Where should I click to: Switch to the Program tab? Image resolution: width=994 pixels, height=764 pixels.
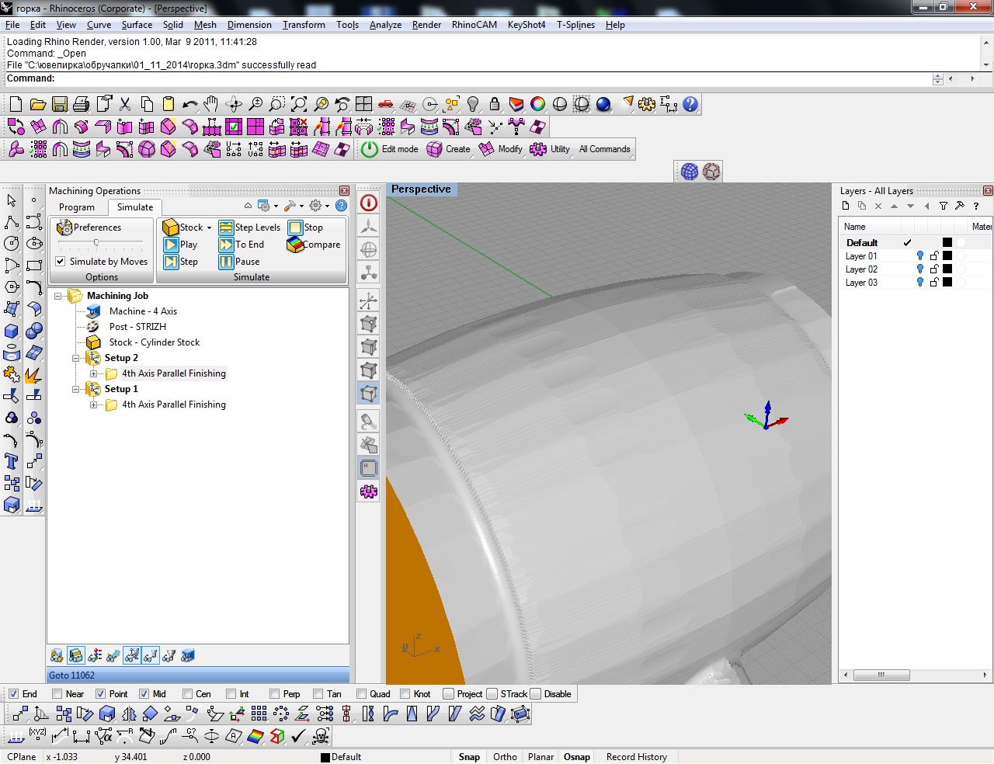click(77, 207)
